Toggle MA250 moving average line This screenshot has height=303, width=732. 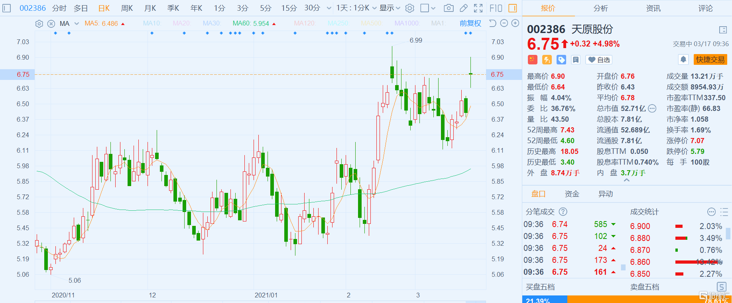pos(338,23)
